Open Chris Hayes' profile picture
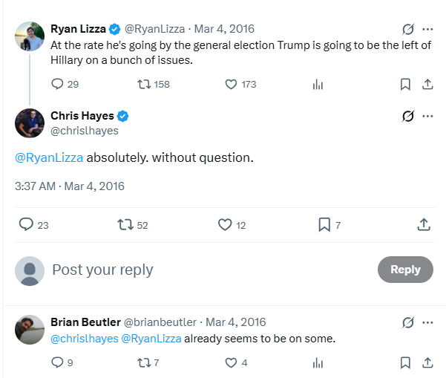The width and height of the screenshot is (446, 378). 30,123
